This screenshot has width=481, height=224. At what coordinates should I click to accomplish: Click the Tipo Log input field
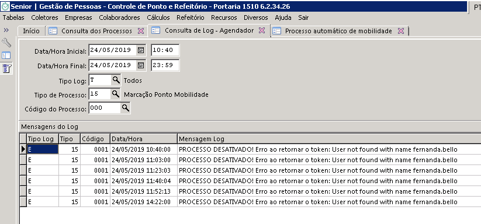100,80
